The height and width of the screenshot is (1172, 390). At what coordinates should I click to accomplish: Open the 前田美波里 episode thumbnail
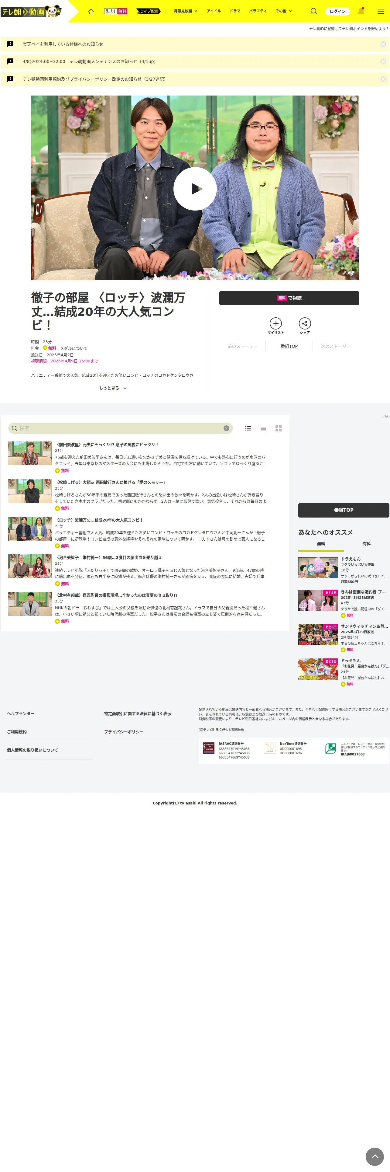pos(30,453)
